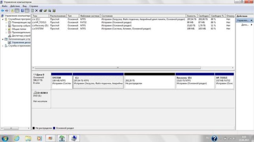Viewport: 254px width, 142px height.
Task: Click the blue Help toolbar icon
Action: click(x=23, y=11)
